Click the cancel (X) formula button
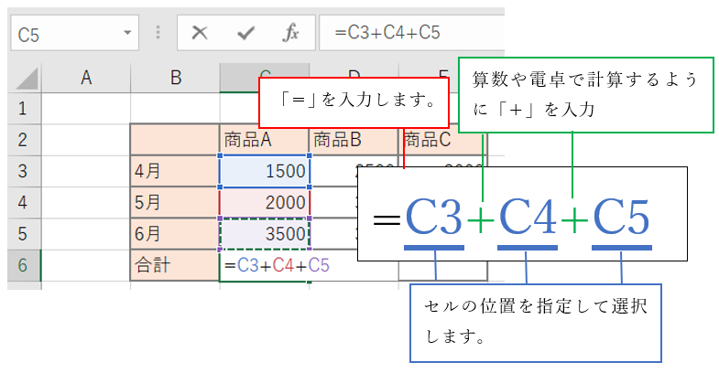The width and height of the screenshot is (719, 373). pos(200,34)
